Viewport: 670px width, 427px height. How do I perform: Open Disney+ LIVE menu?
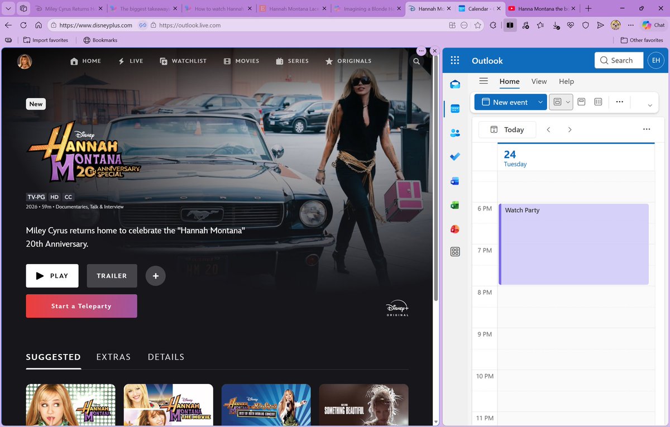131,61
